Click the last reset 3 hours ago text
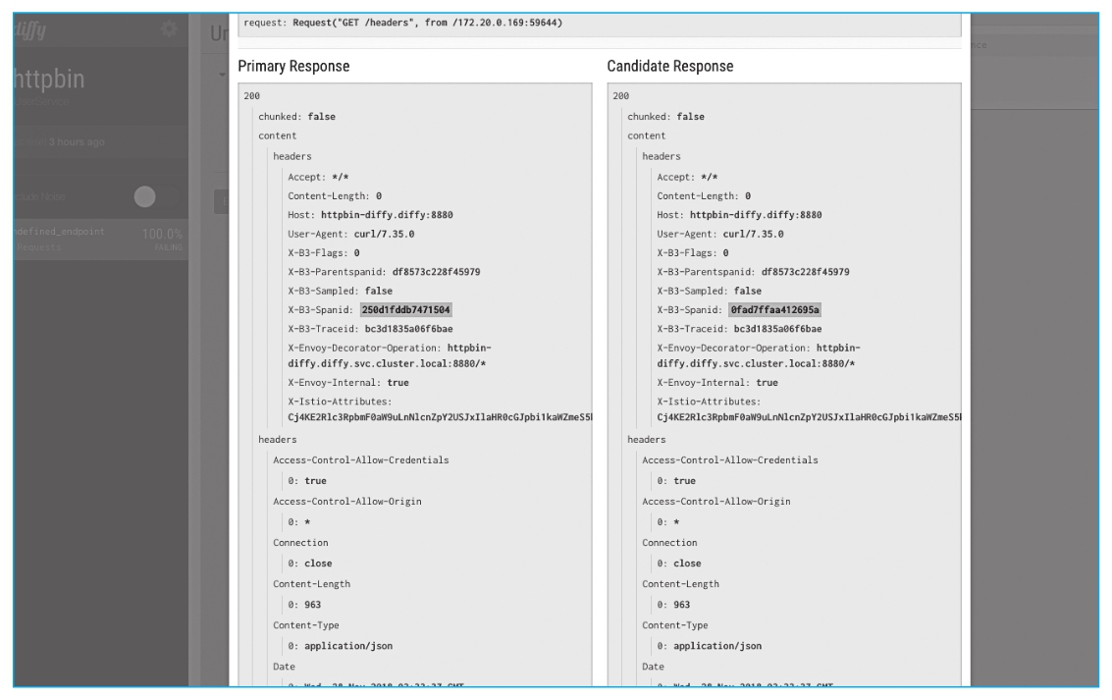 pos(74,142)
